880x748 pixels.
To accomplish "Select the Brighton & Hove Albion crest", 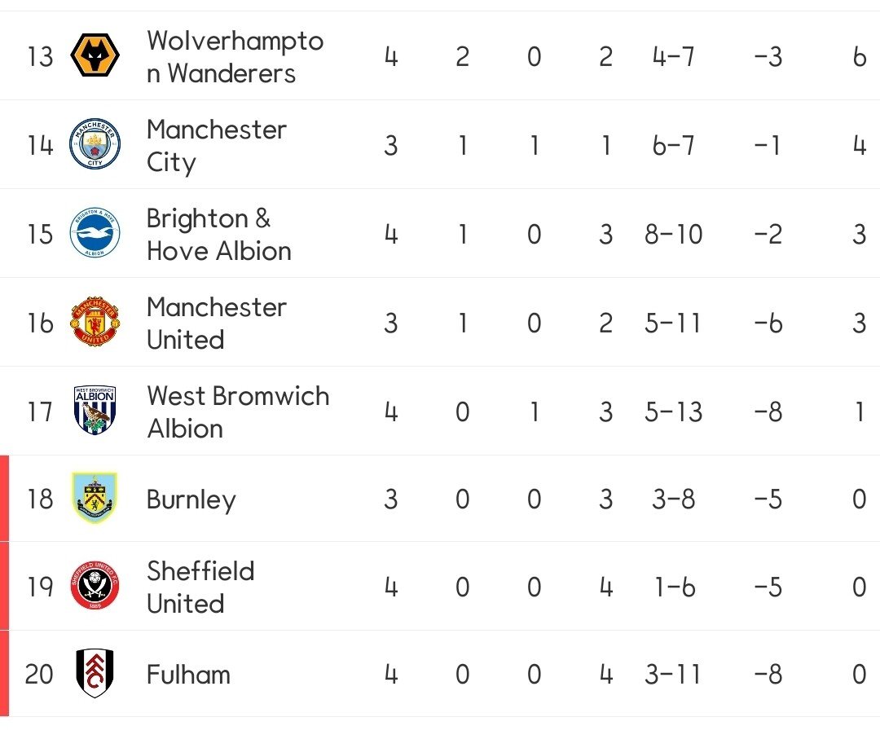I will click(95, 234).
